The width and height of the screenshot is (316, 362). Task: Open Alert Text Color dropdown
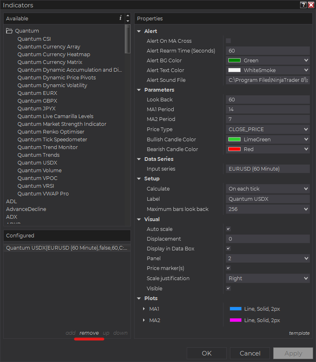click(x=268, y=70)
